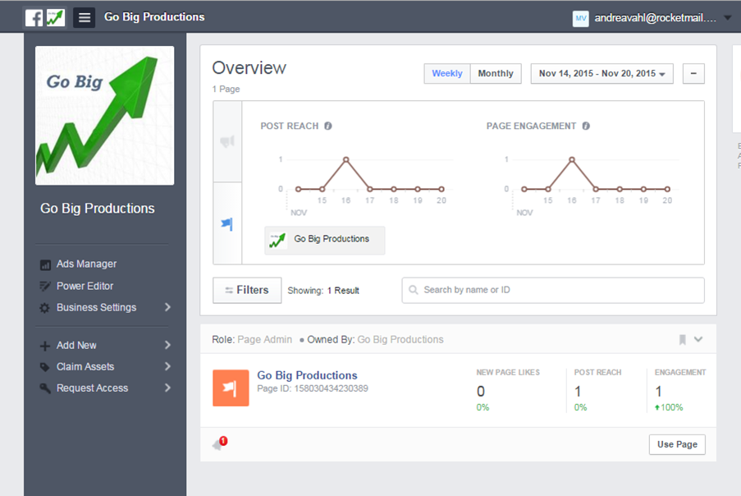Click the Use Page button
Screen dimensions: 741x496
677,444
